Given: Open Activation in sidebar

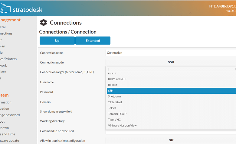Looking at the screenshot, I should coord(5,109).
